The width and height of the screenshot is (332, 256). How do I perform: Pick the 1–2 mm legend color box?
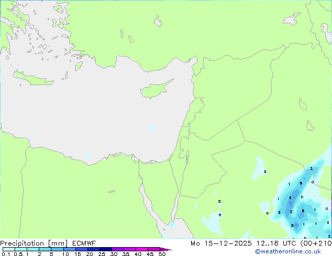[x=33, y=249]
